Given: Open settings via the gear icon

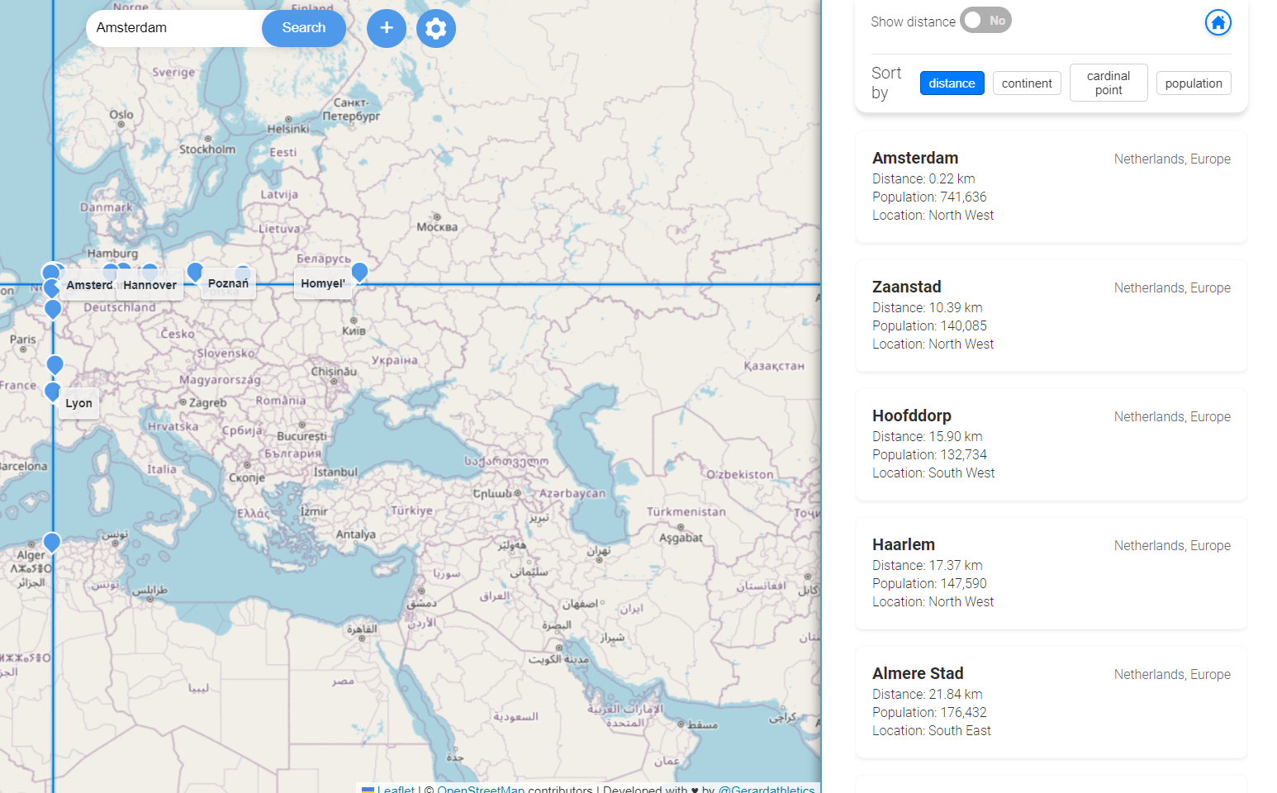Looking at the screenshot, I should (x=436, y=28).
